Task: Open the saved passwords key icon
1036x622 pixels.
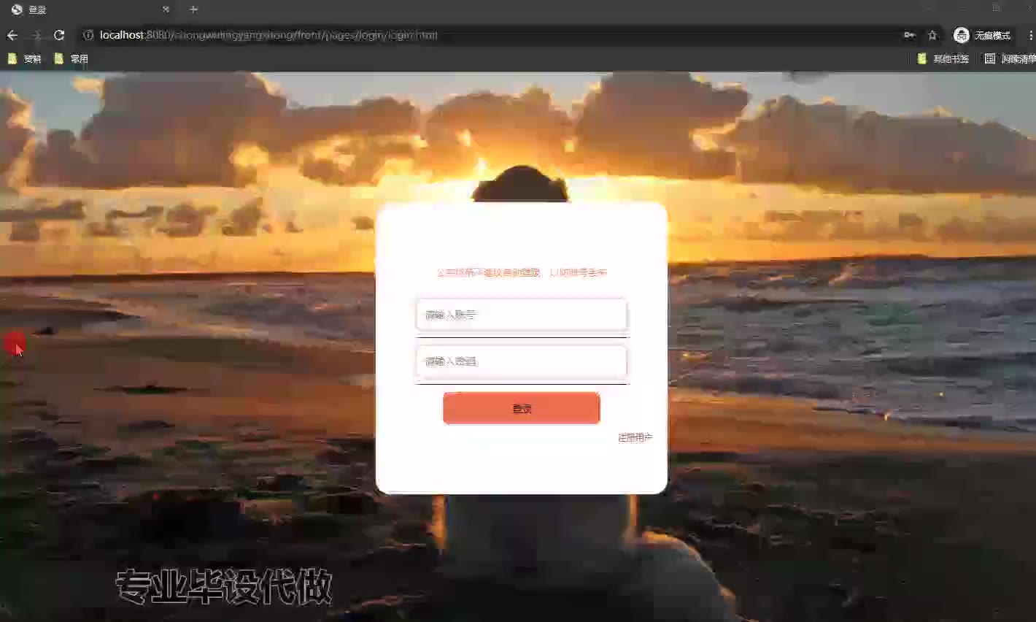Action: 909,35
